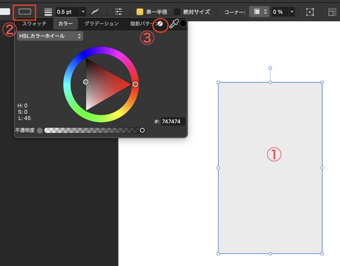Click the hex color input field 747474

click(173, 122)
